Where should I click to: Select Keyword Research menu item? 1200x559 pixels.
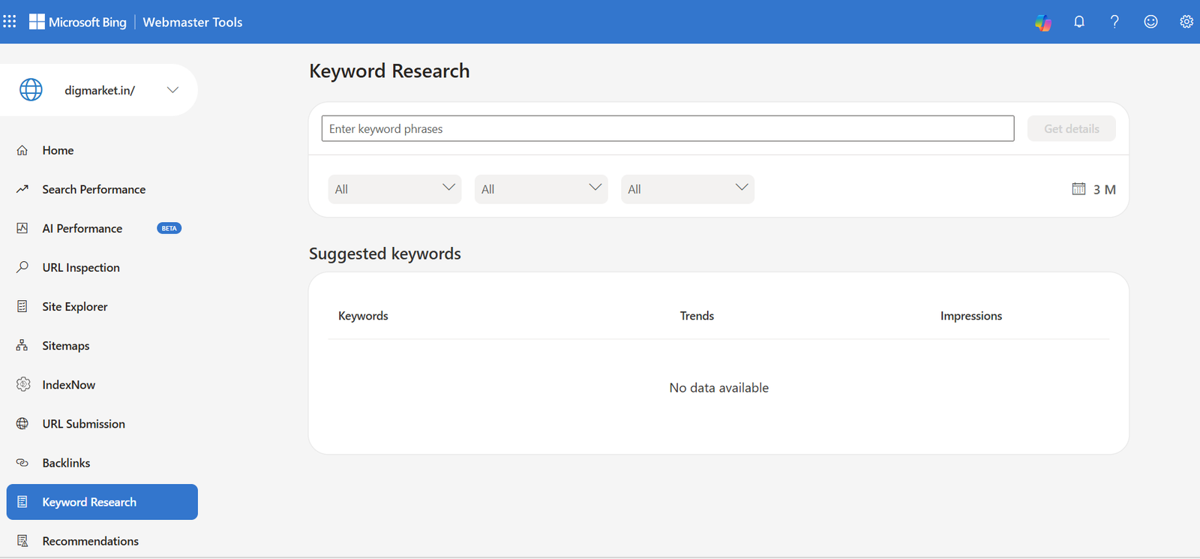[x=102, y=502]
